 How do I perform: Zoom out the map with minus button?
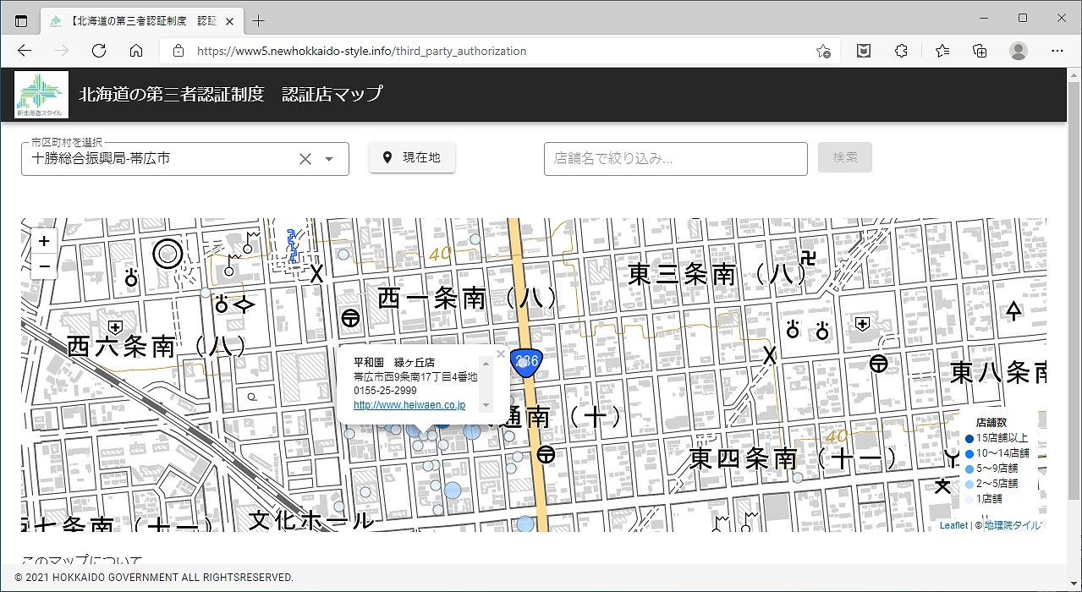click(44, 267)
